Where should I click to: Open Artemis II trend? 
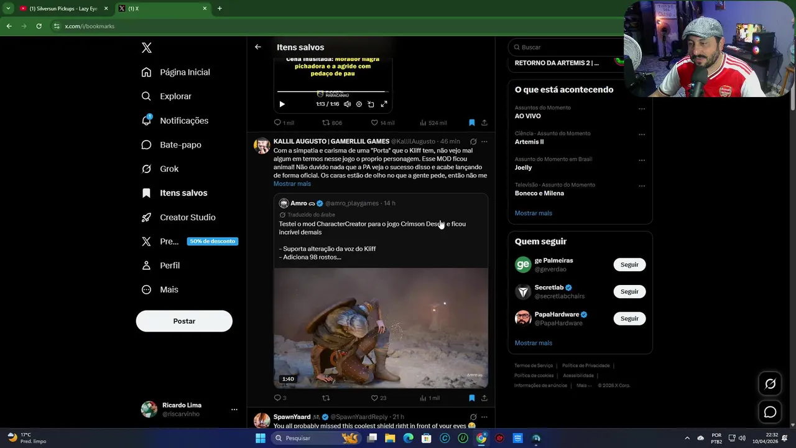coord(529,142)
